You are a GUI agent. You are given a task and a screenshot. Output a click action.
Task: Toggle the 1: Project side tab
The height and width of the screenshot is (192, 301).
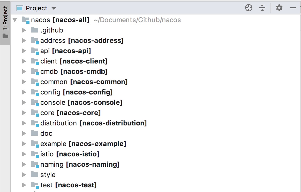pyautogui.click(x=5, y=23)
